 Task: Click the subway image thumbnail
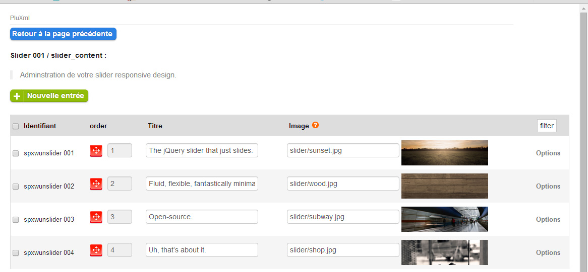tap(444, 219)
